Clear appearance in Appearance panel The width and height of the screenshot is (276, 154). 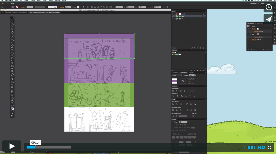point(263,49)
